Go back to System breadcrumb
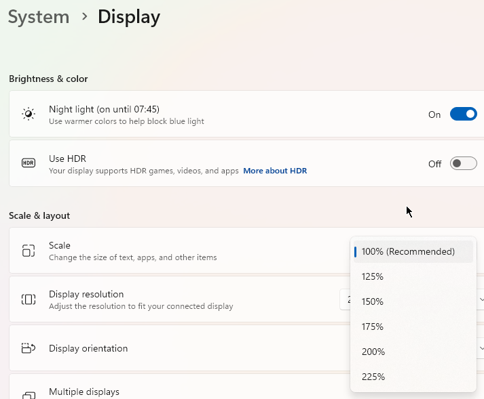Screen dimensions: 484x399 (39, 17)
